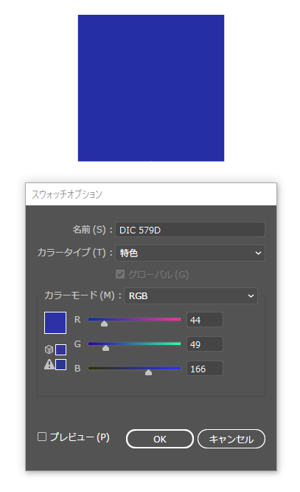Viewport: 300px width, 492px height.
Task: Click the out-of-gamut cube warning icon
Action: [49, 349]
